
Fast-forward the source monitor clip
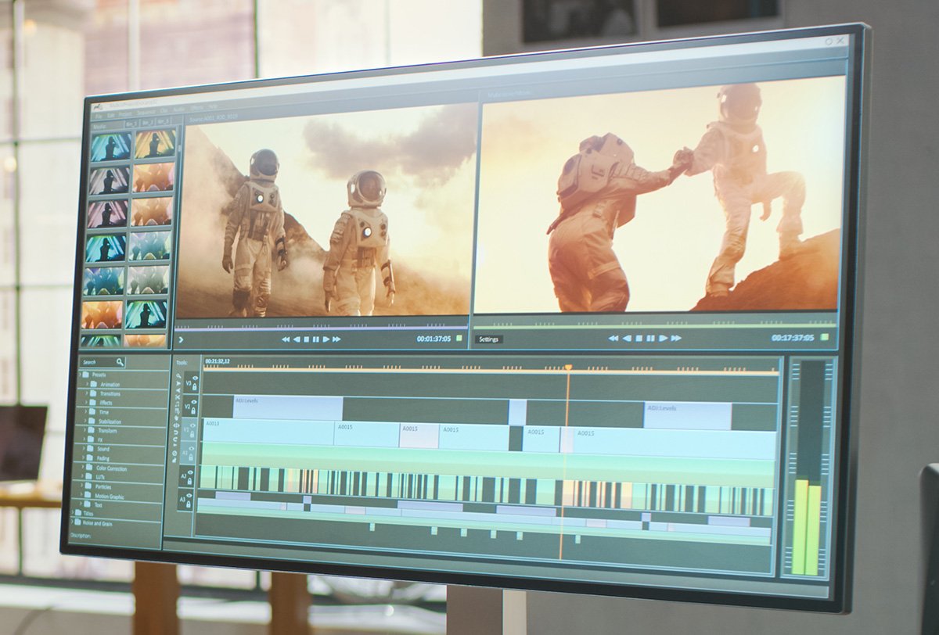click(x=336, y=339)
